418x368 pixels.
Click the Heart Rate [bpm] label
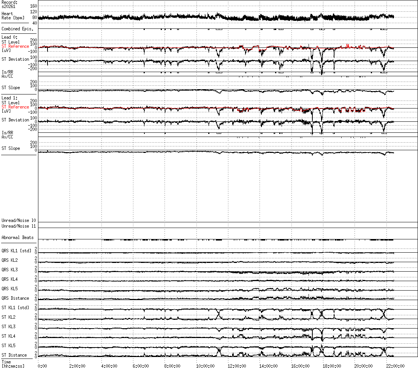pos(13,16)
